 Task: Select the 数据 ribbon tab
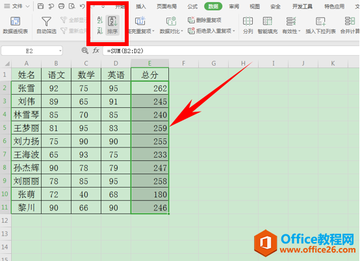point(213,6)
